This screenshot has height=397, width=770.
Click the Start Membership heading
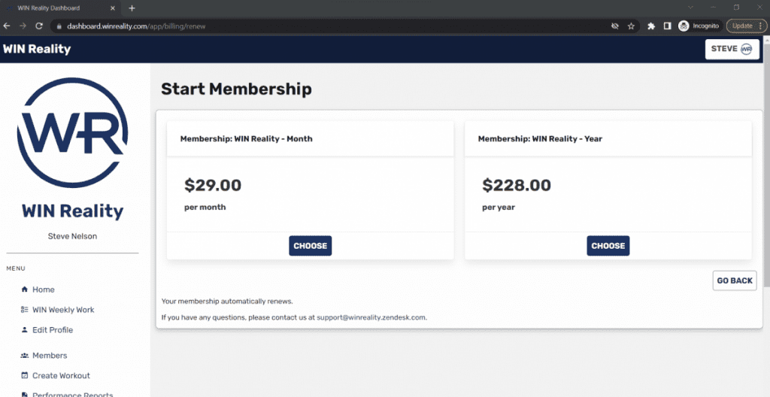236,89
